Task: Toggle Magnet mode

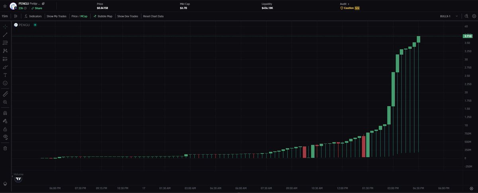Action: pyautogui.click(x=5, y=113)
